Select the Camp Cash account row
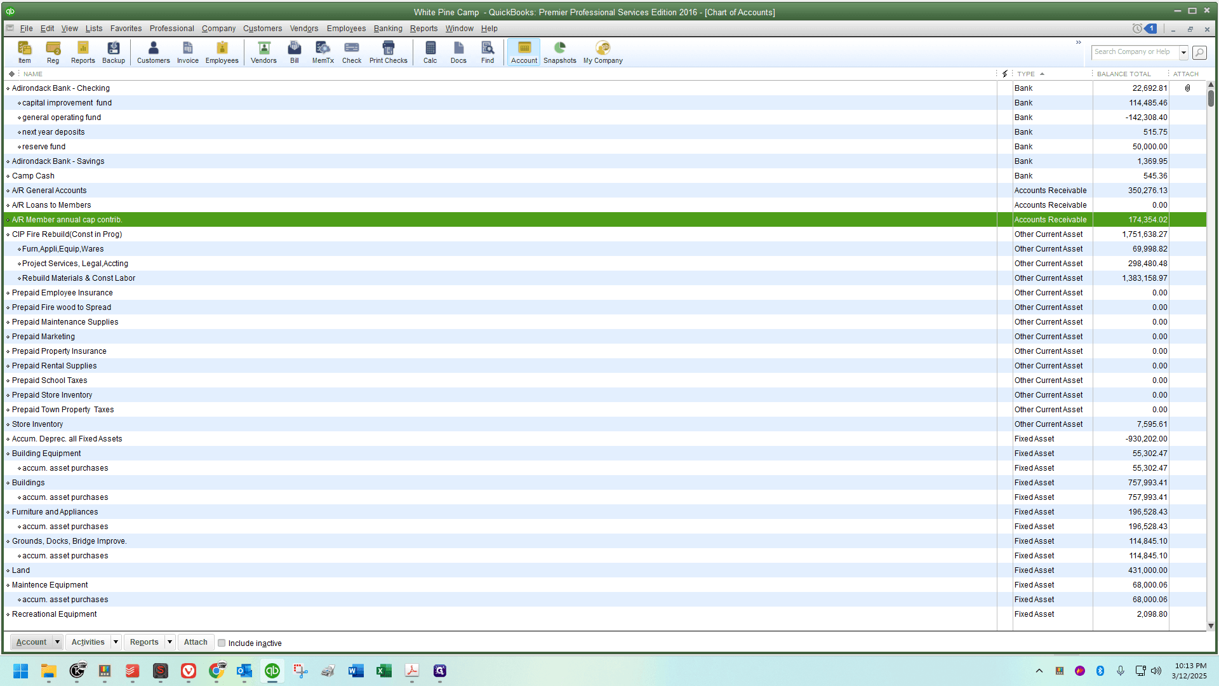Screen dimensions: 1219x686 604,176
